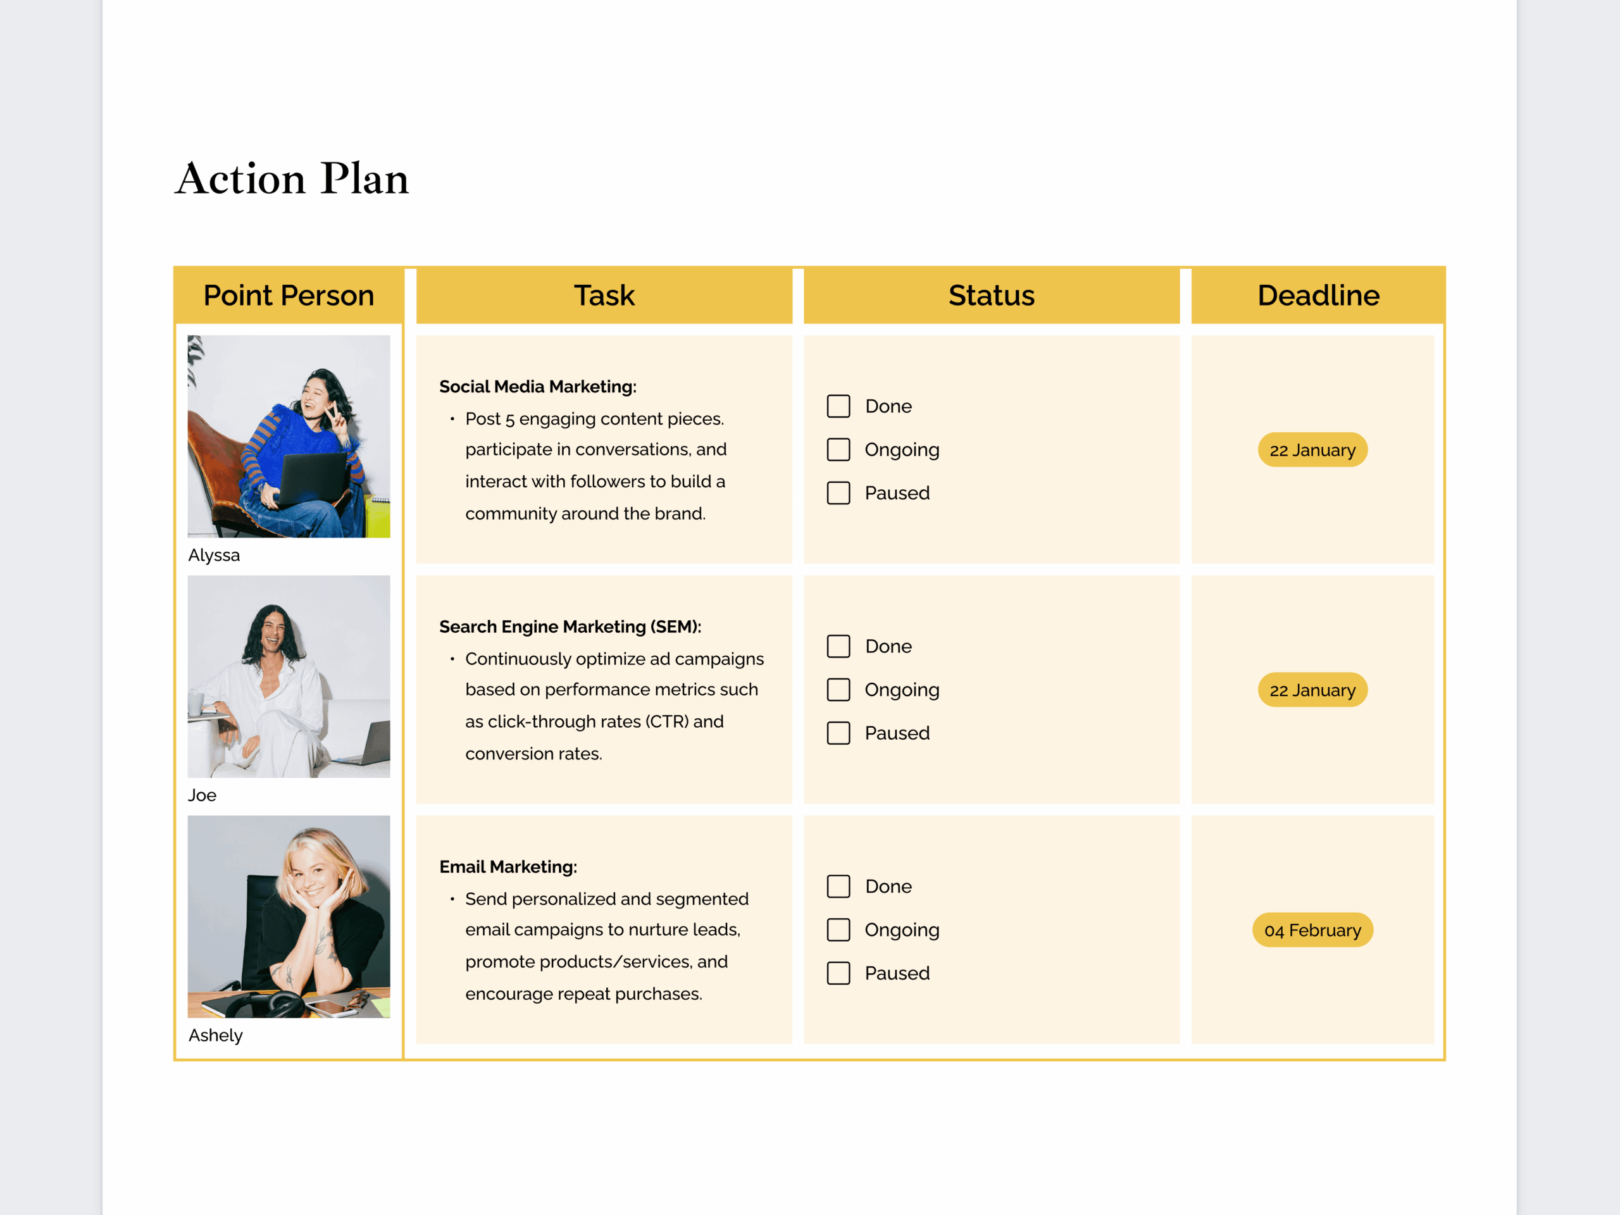
Task: Click the Point Person column header
Action: click(289, 295)
